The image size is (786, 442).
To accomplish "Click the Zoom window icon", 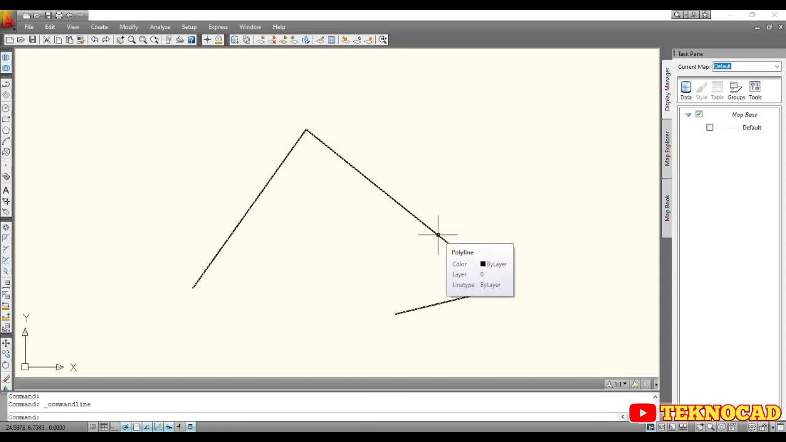I will point(143,40).
